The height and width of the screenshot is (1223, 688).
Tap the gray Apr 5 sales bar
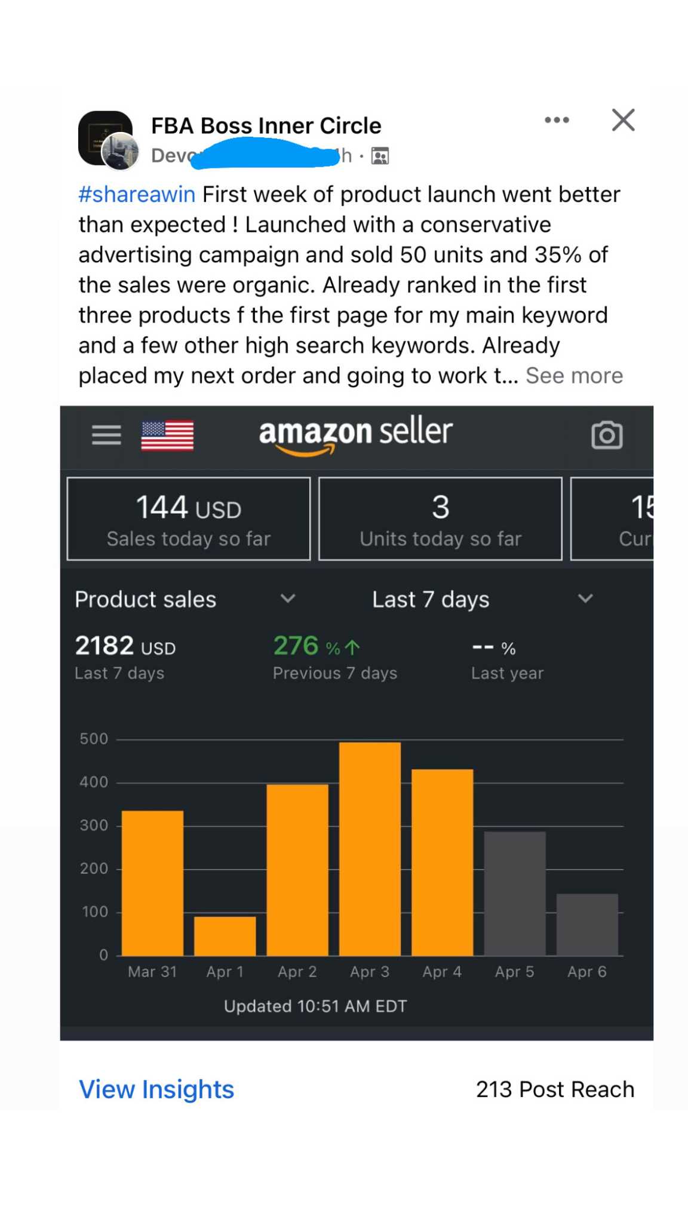(x=514, y=893)
